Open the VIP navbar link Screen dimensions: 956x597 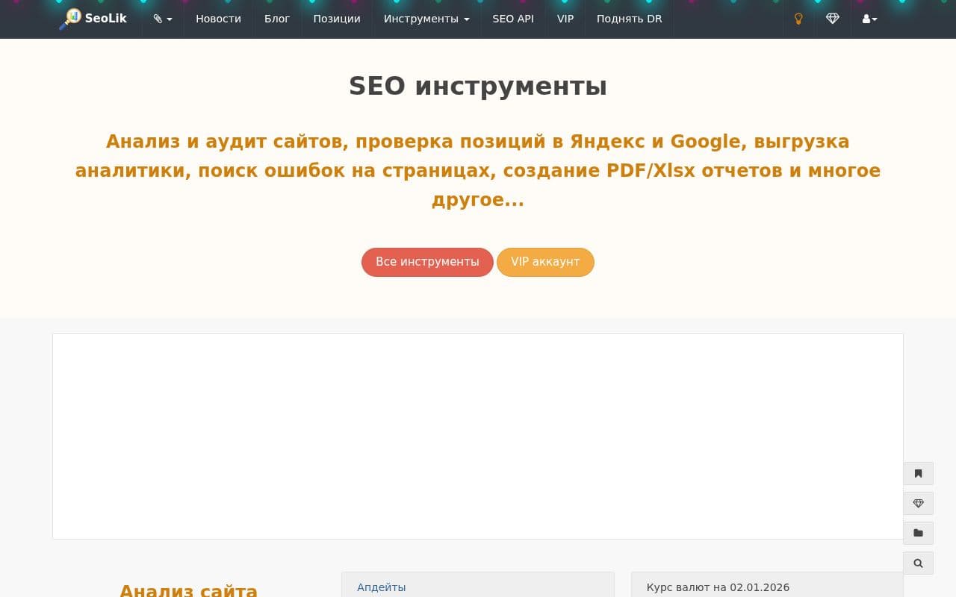[x=565, y=19]
